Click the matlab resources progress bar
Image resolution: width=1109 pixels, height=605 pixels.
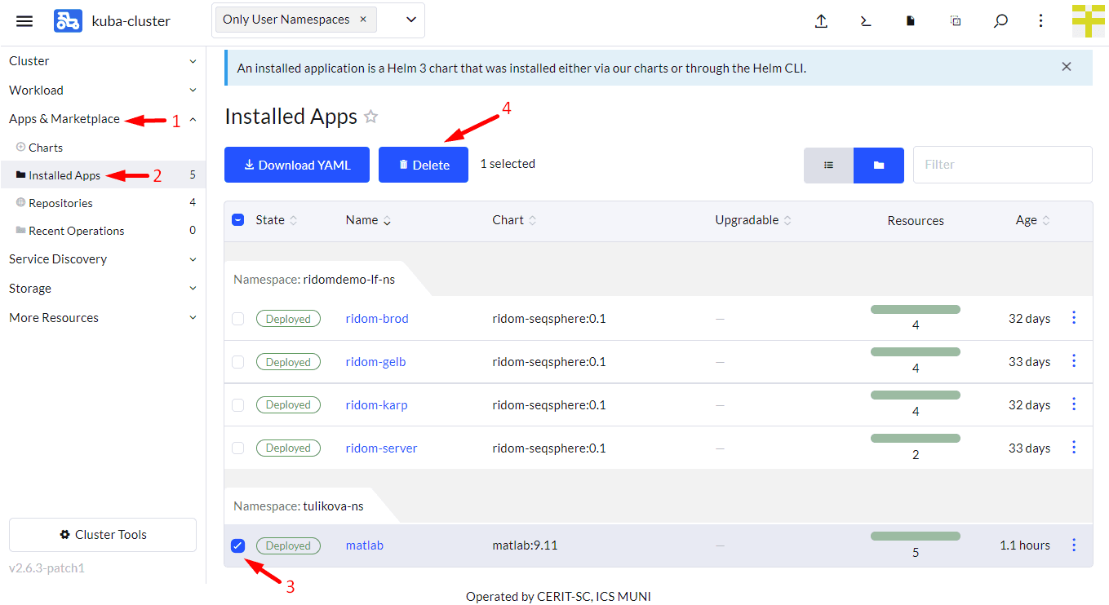pos(915,537)
